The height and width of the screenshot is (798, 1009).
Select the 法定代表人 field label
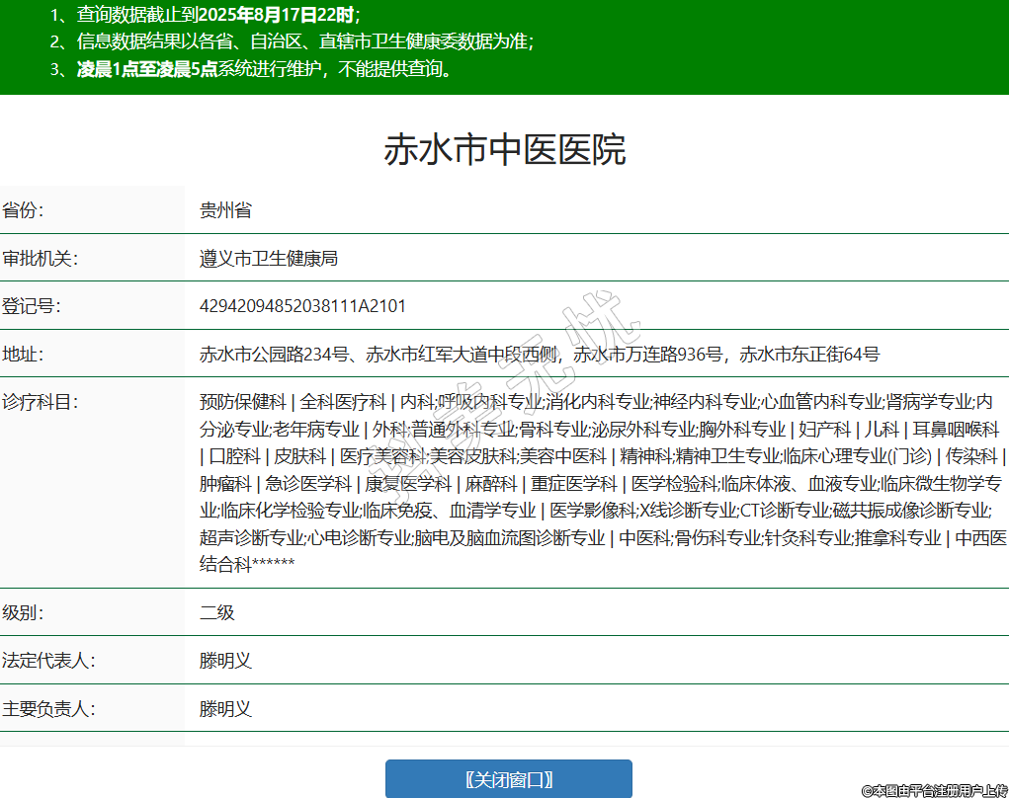point(48,661)
